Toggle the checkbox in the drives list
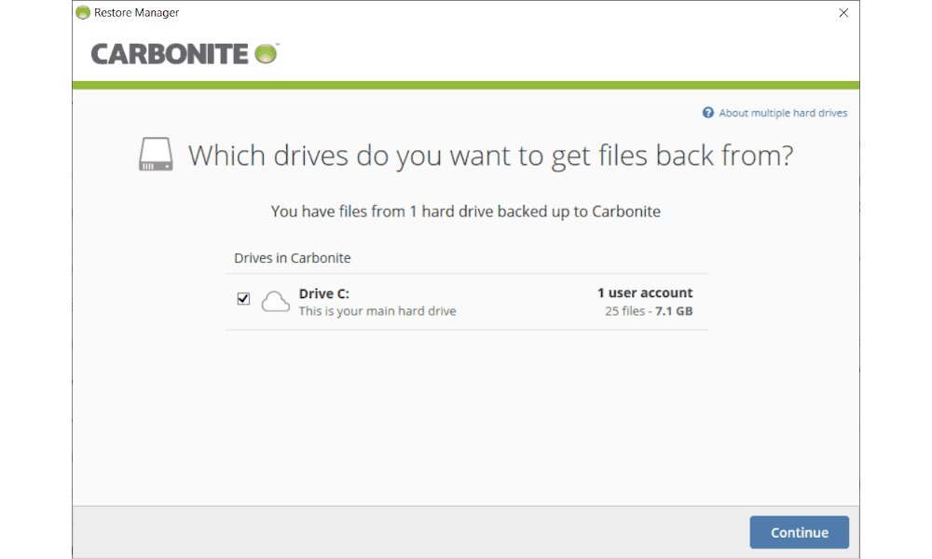The image size is (932, 559). [x=243, y=298]
